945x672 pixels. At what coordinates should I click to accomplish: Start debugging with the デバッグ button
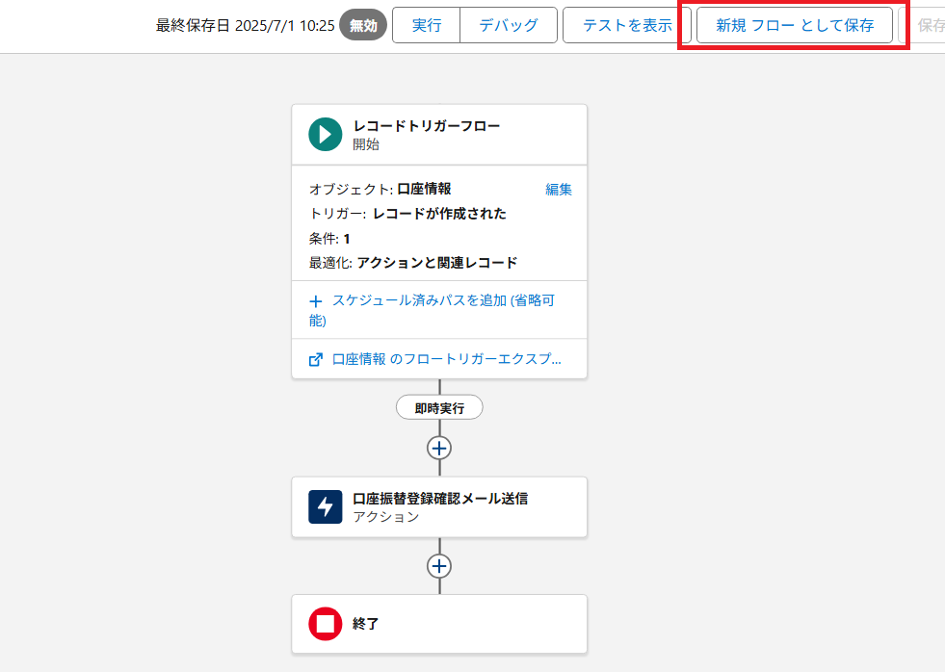click(x=509, y=26)
